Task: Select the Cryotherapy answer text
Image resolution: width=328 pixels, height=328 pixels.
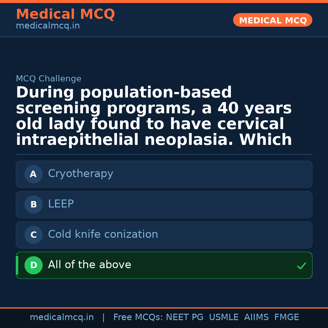Action: pos(80,174)
